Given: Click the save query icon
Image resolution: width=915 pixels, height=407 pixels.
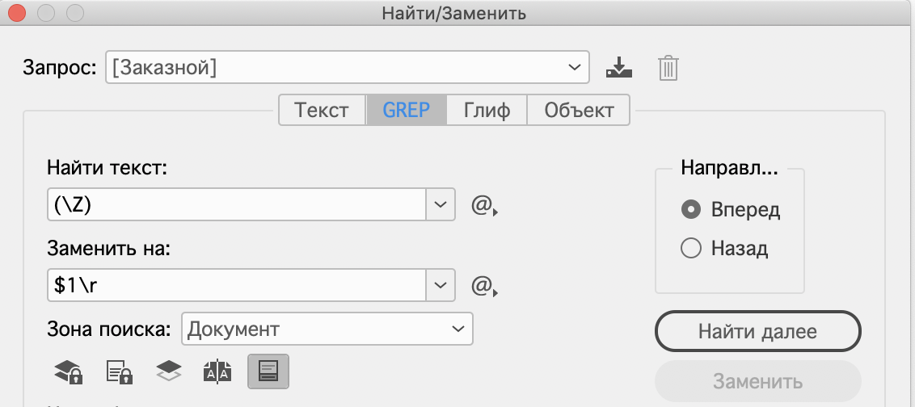Looking at the screenshot, I should pos(619,68).
